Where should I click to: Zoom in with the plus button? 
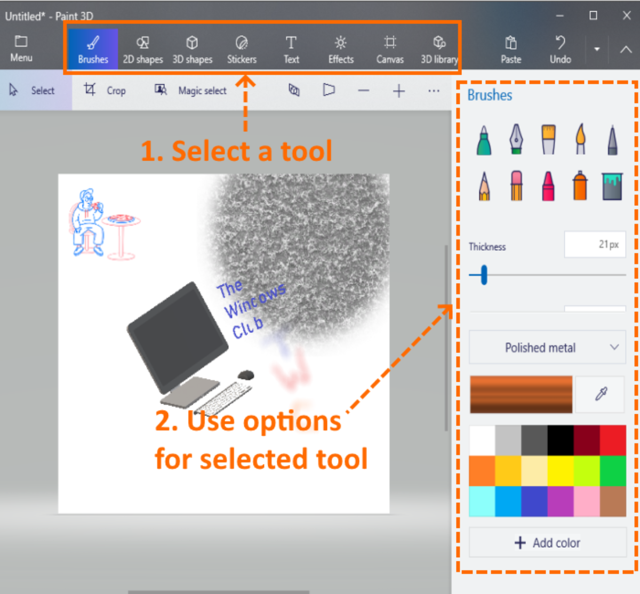coord(399,91)
